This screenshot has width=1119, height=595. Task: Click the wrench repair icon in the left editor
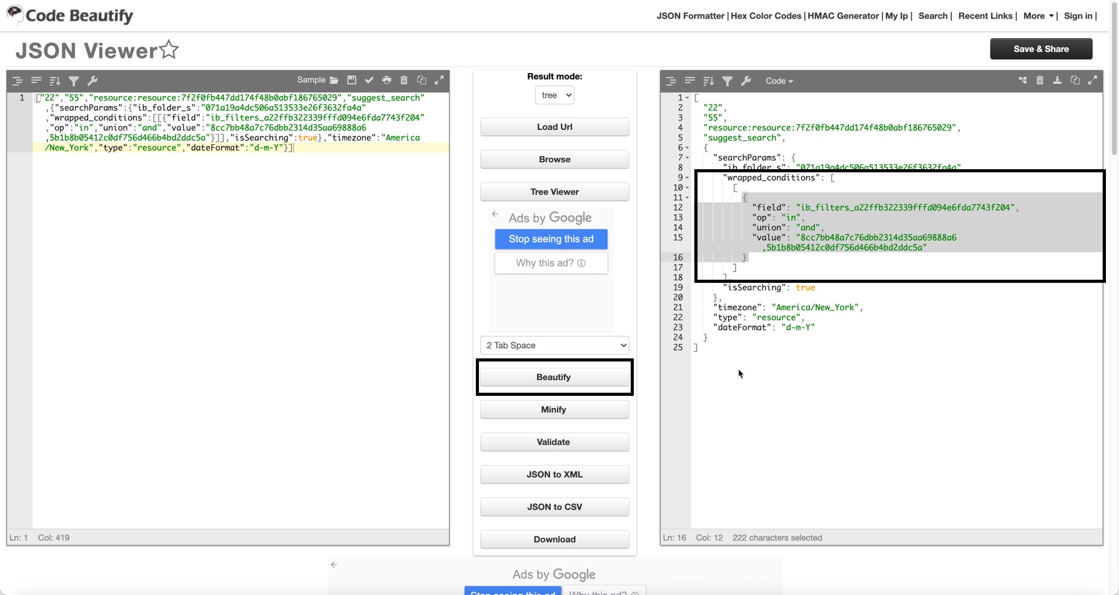(x=92, y=81)
